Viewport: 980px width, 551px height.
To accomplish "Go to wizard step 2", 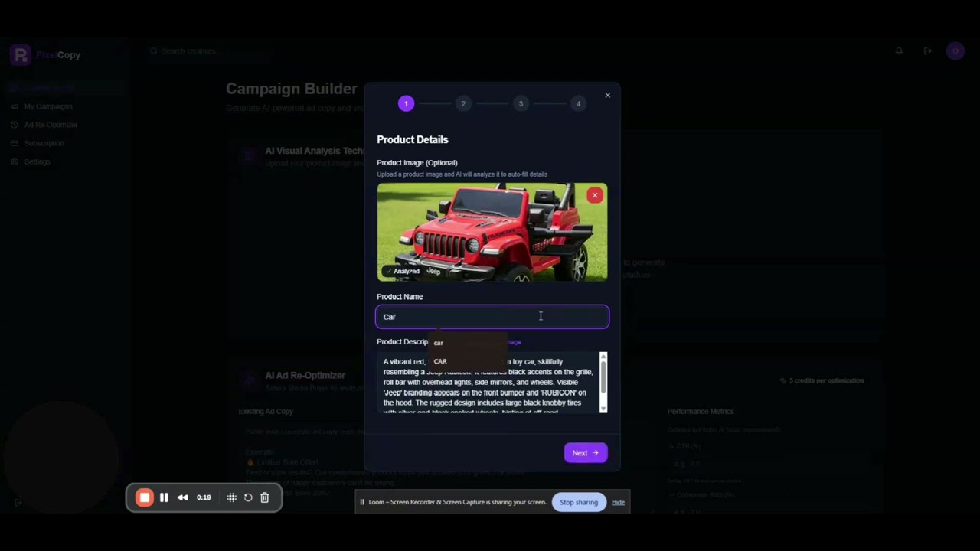I will 463,103.
